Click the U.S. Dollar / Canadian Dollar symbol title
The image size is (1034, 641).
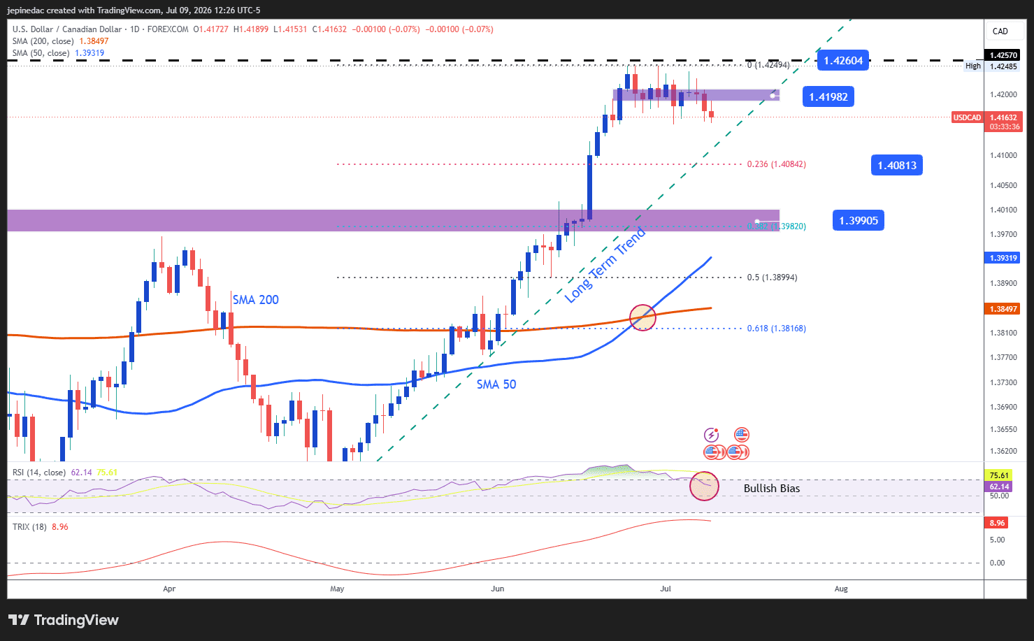67,29
